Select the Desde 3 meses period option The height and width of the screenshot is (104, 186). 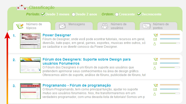(x=43, y=14)
